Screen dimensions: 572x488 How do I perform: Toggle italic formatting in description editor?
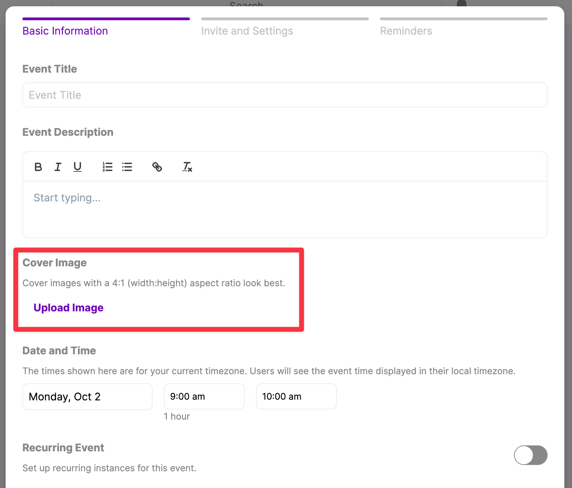(58, 167)
